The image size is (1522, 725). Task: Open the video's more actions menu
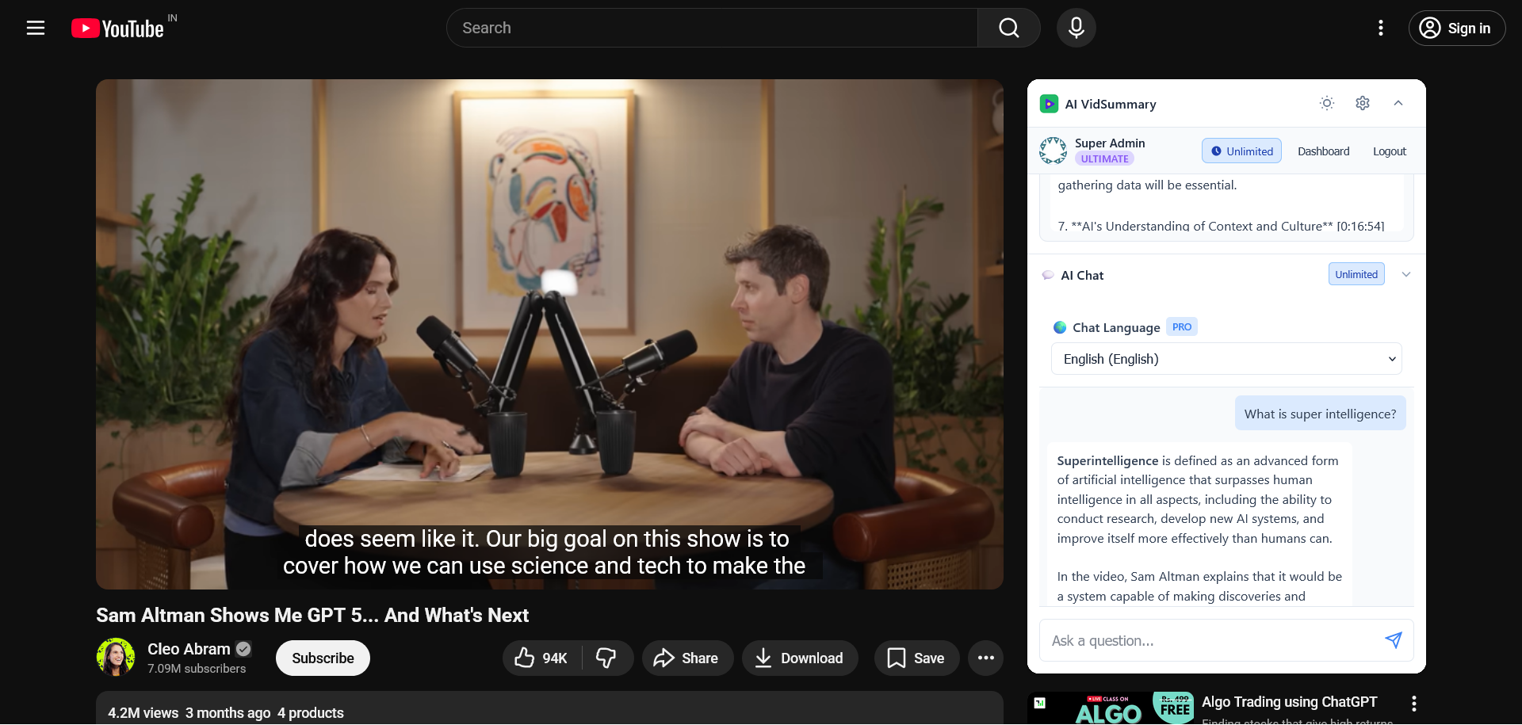[985, 658]
